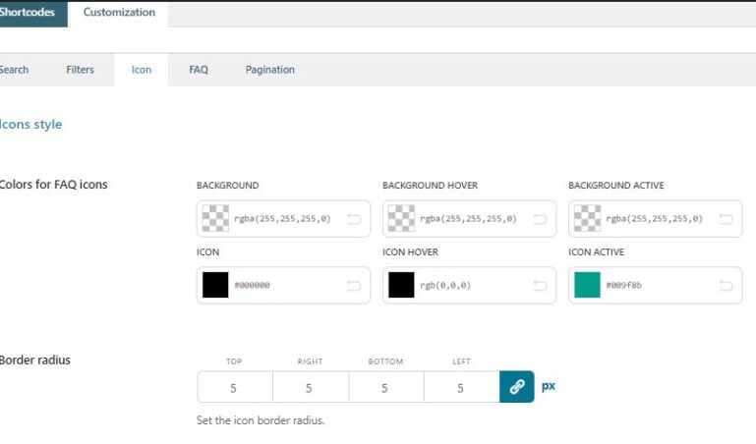Reset the Background Hover color value

point(540,219)
